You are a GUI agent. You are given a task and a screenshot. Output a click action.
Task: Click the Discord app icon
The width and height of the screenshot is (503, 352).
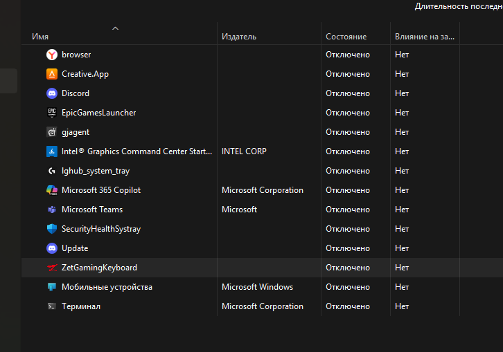tap(52, 93)
